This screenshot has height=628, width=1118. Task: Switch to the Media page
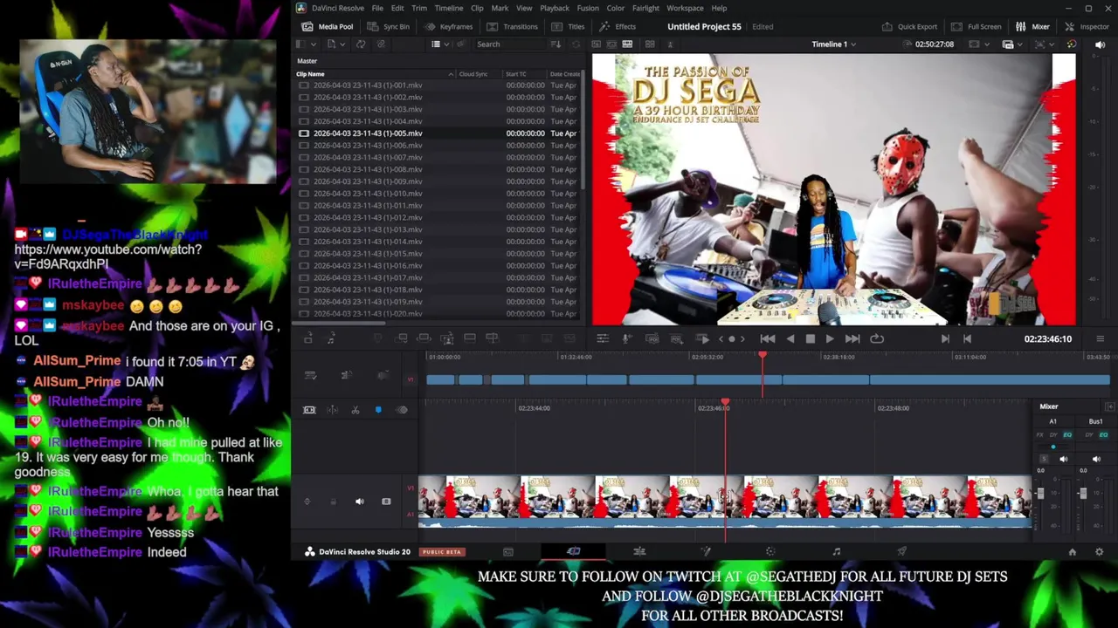508,551
